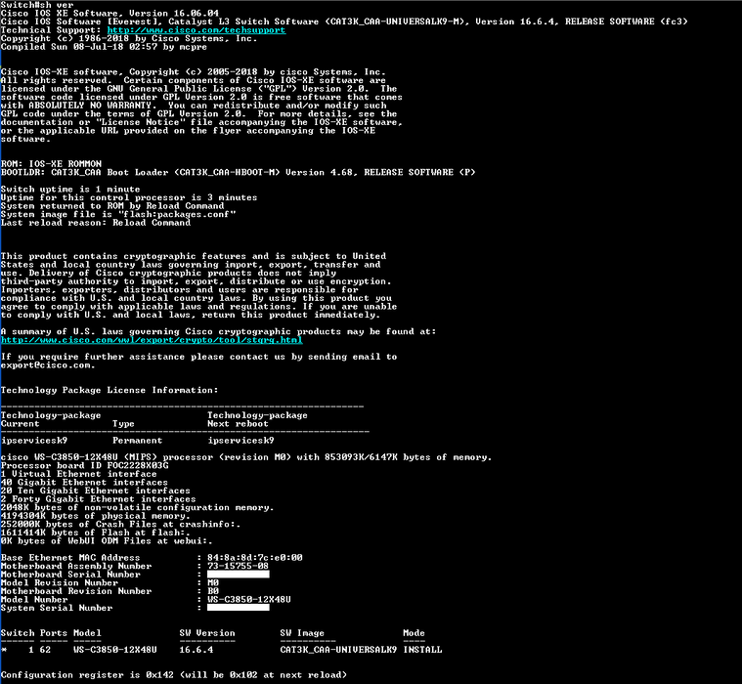This screenshot has width=742, height=684.
Task: Click the INSTALL mode value
Action: (x=422, y=650)
